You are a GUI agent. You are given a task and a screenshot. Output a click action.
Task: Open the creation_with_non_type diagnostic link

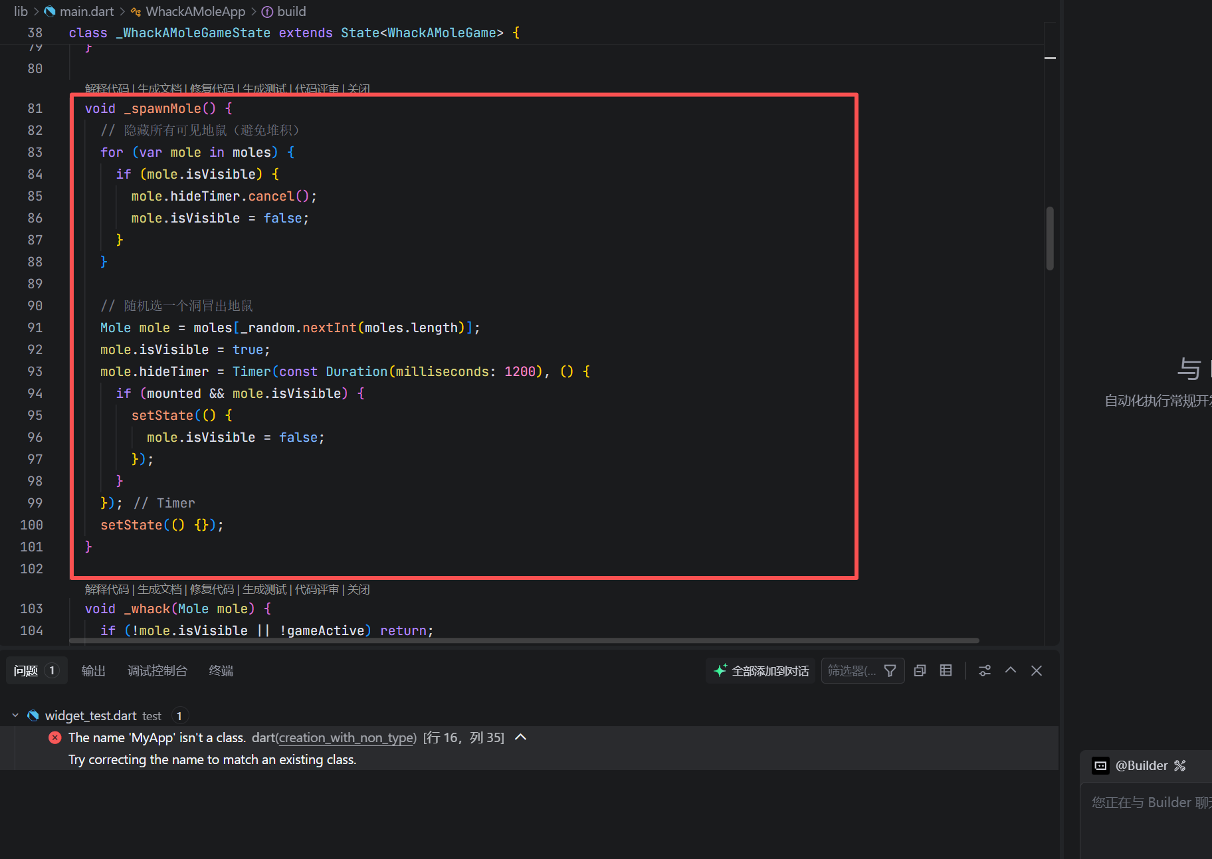pos(347,737)
